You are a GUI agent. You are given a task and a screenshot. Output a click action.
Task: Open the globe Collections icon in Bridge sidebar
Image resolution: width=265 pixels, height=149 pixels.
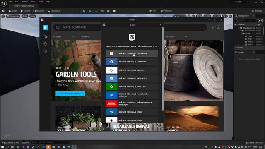click(x=45, y=44)
